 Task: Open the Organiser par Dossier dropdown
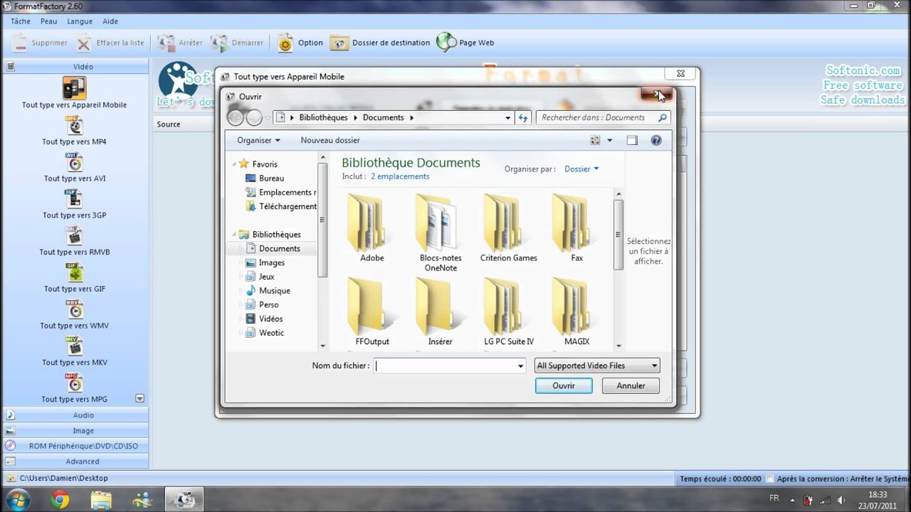pos(581,169)
